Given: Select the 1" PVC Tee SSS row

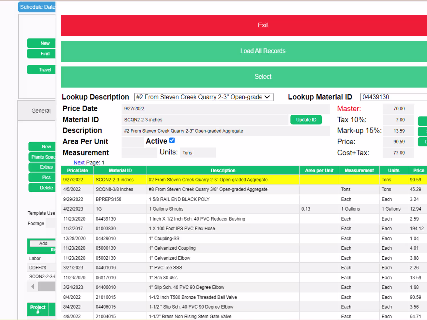Looking at the screenshot, I should coord(244,268).
